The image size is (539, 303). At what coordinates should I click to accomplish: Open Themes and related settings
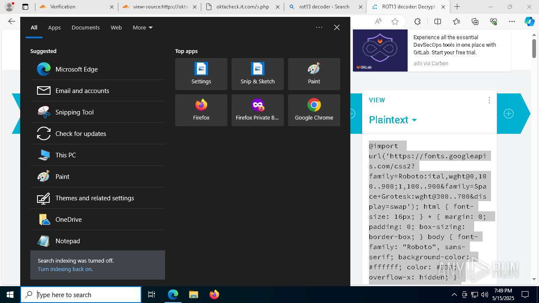pyautogui.click(x=98, y=198)
